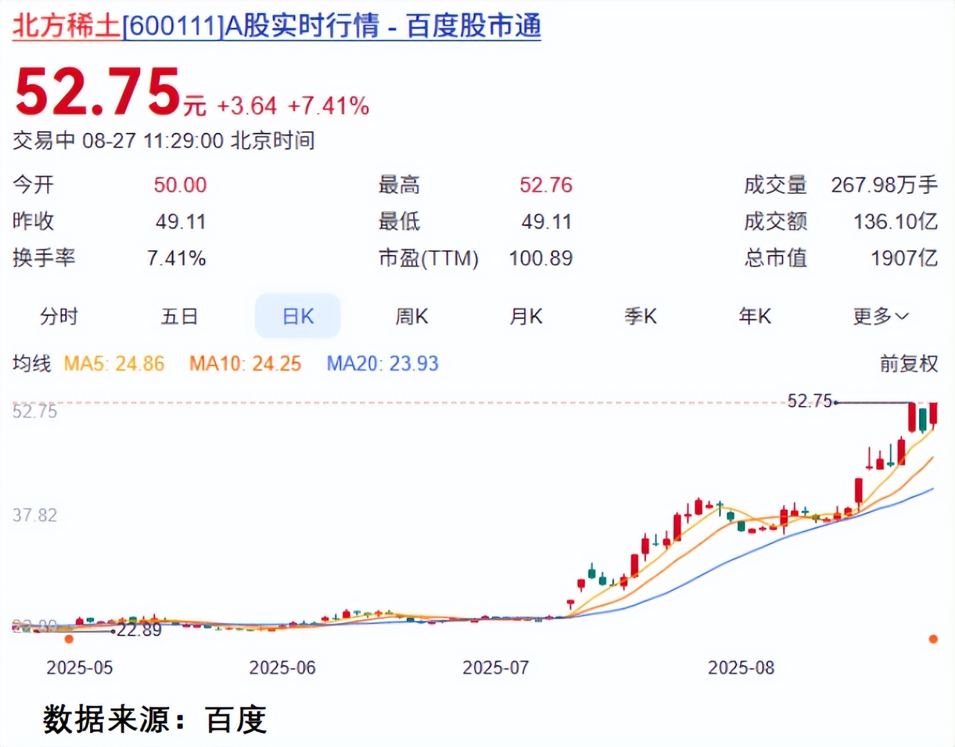This screenshot has height=747, width=955.
Task: Toggle the MA20 moving average label
Action: click(383, 363)
